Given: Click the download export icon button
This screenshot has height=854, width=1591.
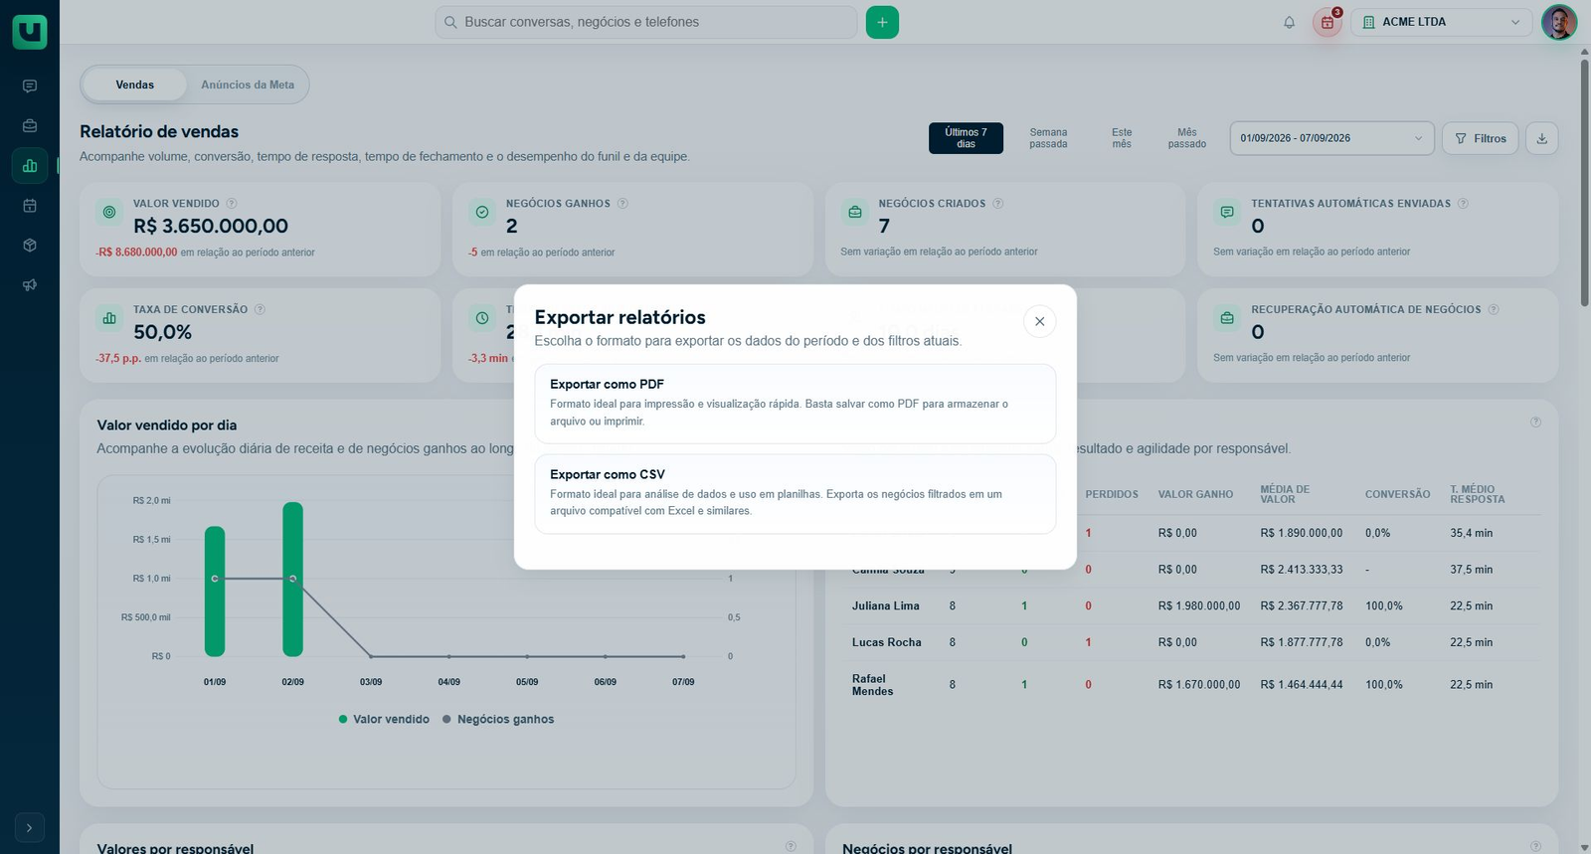Looking at the screenshot, I should pyautogui.click(x=1542, y=138).
